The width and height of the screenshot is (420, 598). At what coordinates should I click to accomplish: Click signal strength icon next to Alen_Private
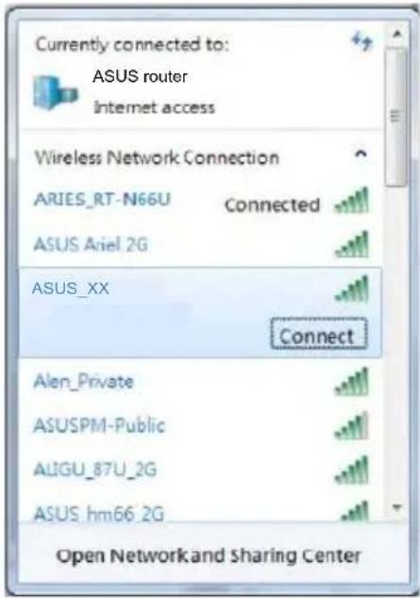(352, 381)
